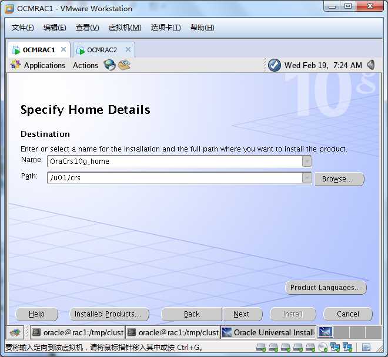388x357 pixels.
Task: Launch the email client panel icon
Action: [124, 65]
